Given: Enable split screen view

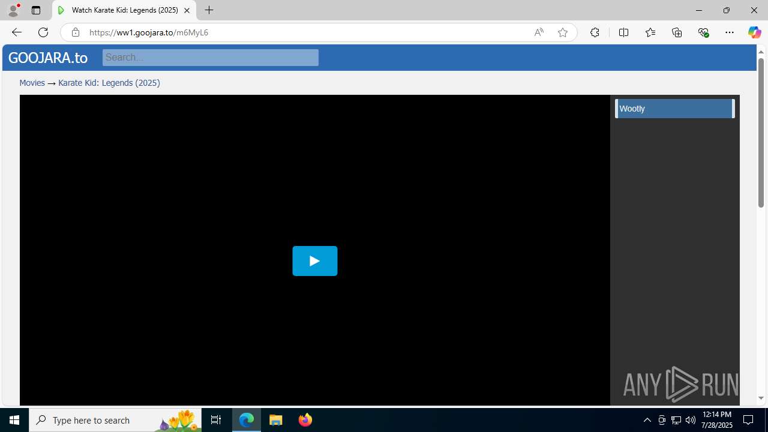Looking at the screenshot, I should point(623,32).
